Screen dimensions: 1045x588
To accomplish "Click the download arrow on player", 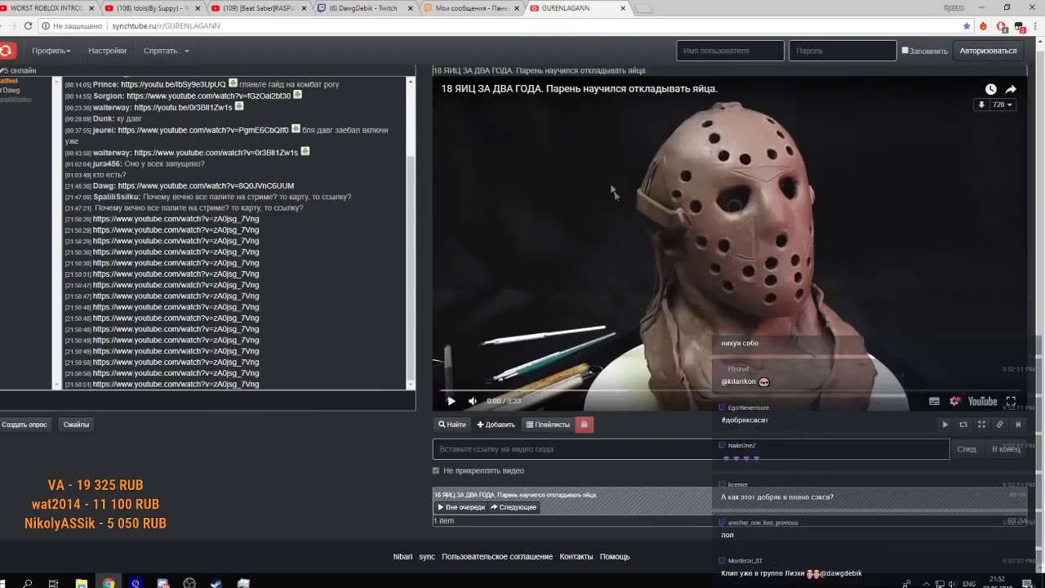I will 981,105.
